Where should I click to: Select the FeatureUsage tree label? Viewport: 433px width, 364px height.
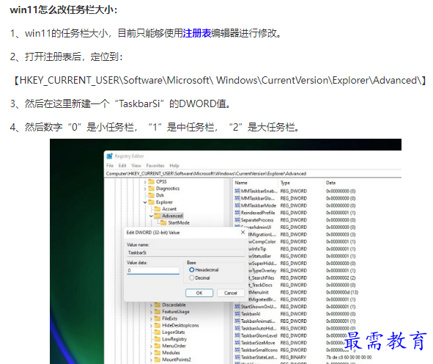pyautogui.click(x=176, y=312)
